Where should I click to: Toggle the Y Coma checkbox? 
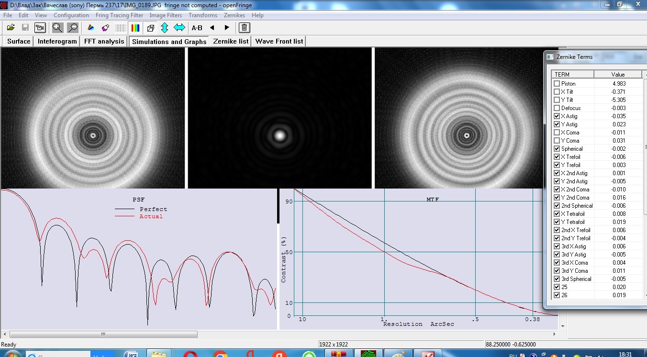tap(557, 141)
